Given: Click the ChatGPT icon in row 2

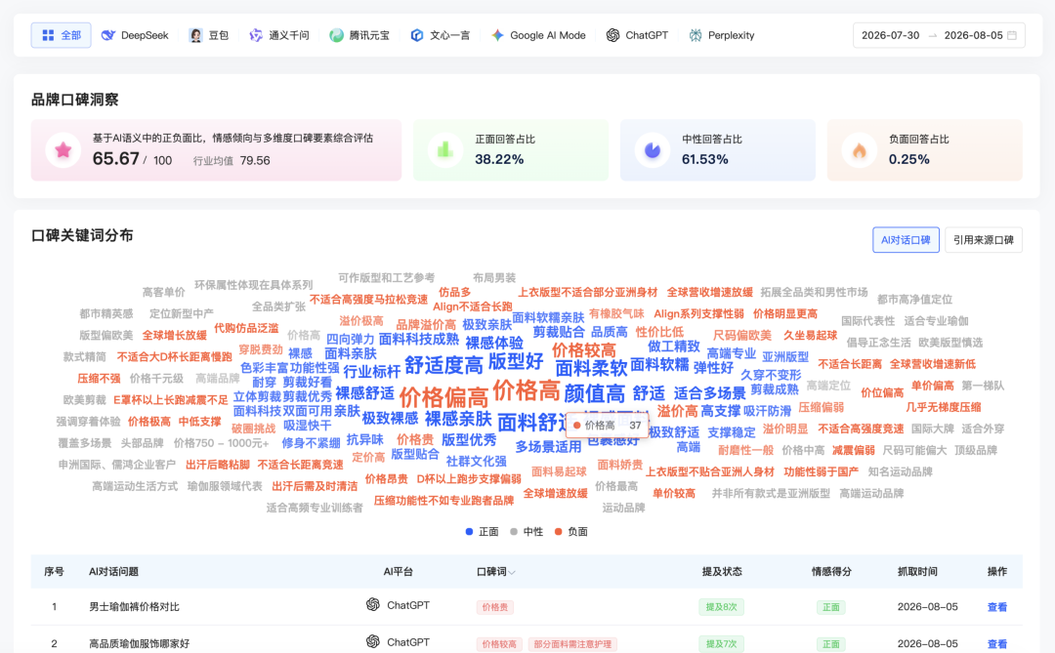Looking at the screenshot, I should pos(373,641).
